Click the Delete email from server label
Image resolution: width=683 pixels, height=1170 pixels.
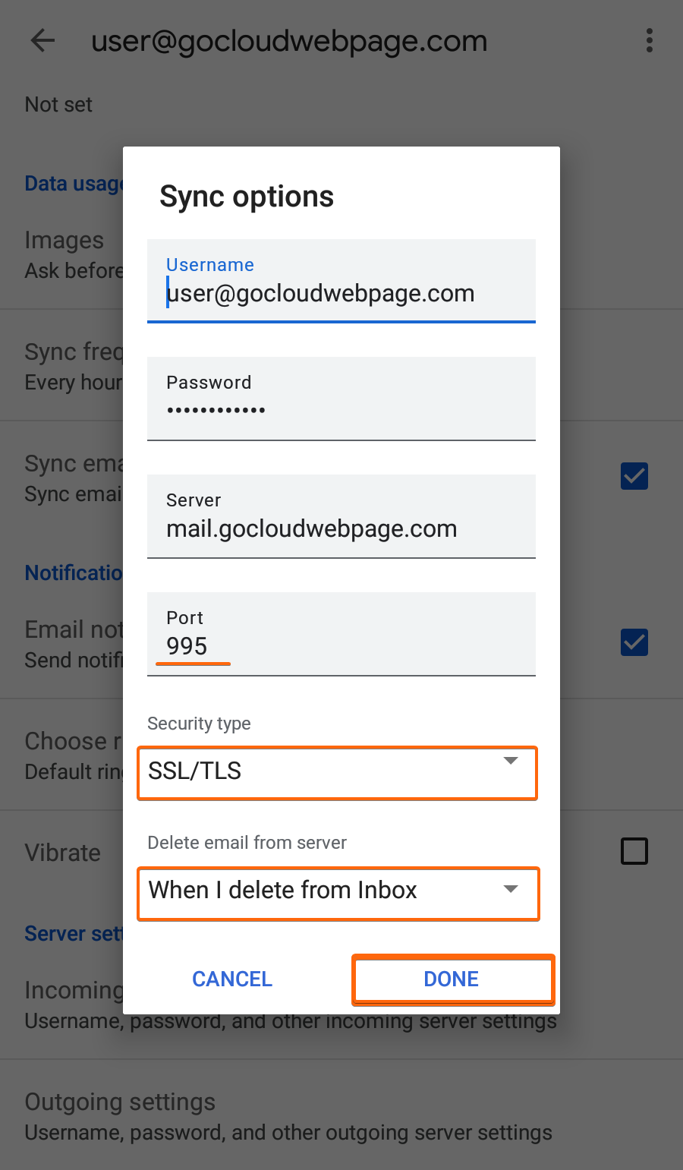[247, 843]
